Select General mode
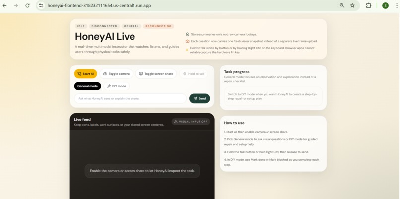This screenshot has height=199, width=400. point(87,86)
